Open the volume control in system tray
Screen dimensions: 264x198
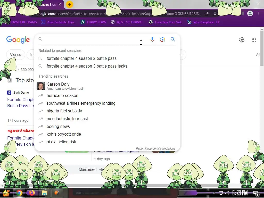(x=227, y=193)
